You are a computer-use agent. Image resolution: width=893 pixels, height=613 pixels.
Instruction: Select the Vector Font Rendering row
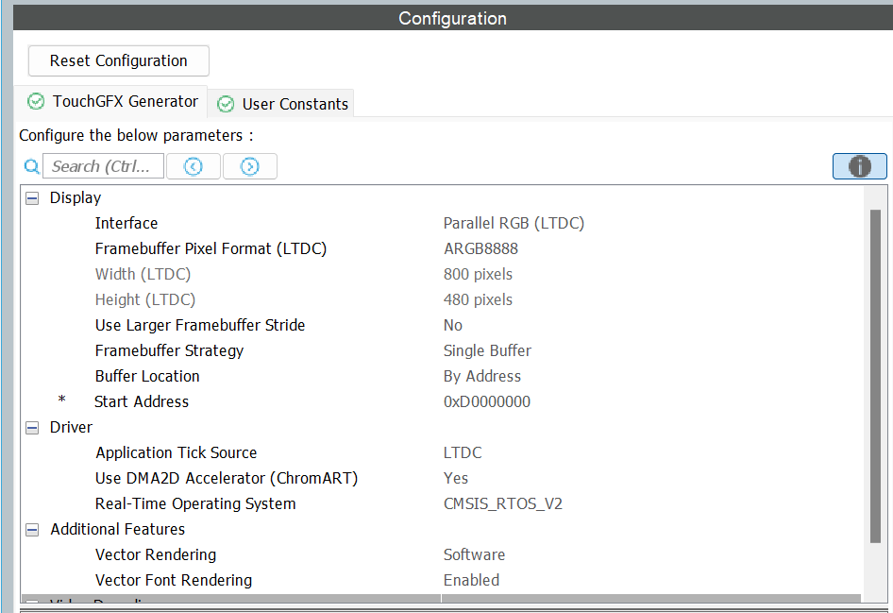(x=174, y=581)
